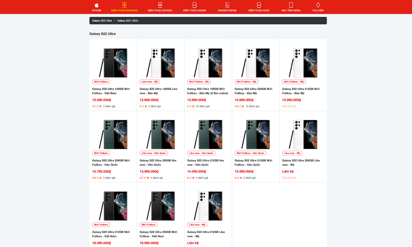
Task: Click 'Like new - Hàn Quốc' badge on 512GB phone
Action: click(201, 153)
